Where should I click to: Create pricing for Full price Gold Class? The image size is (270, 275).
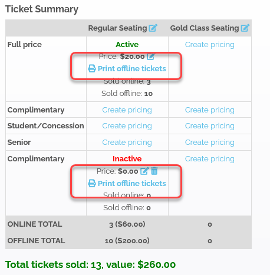tap(210, 45)
